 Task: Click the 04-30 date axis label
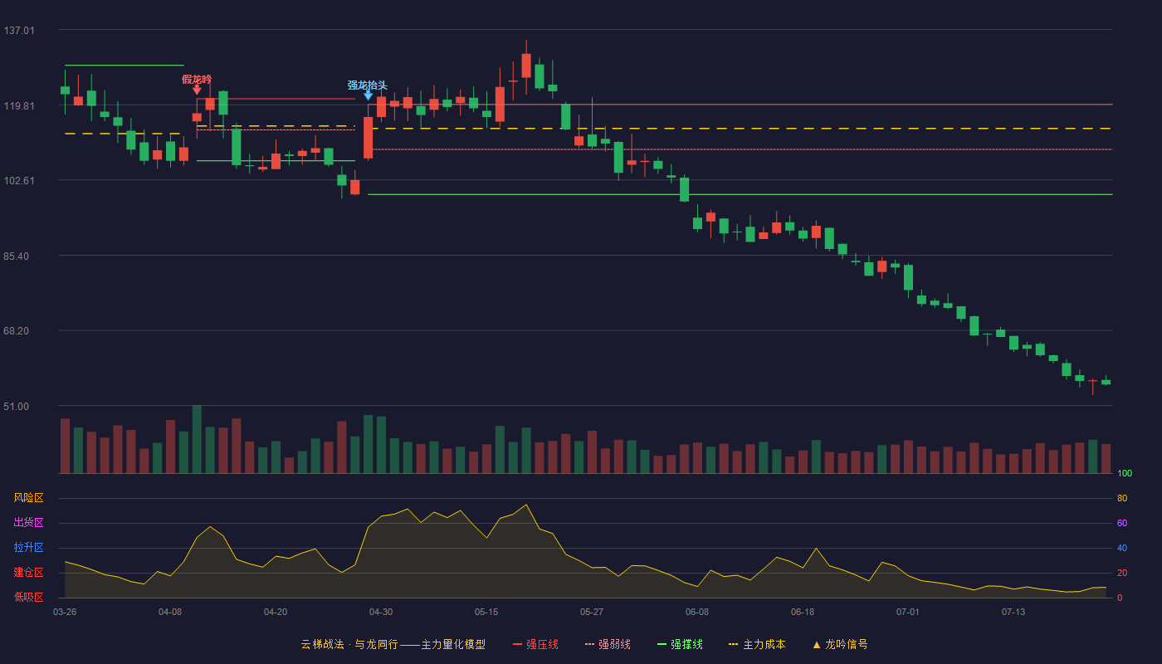pyautogui.click(x=381, y=612)
